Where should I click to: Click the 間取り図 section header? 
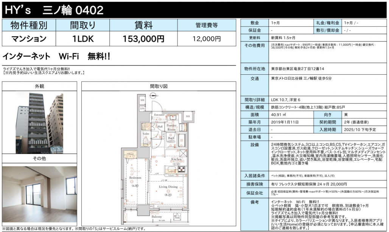pos(159,86)
